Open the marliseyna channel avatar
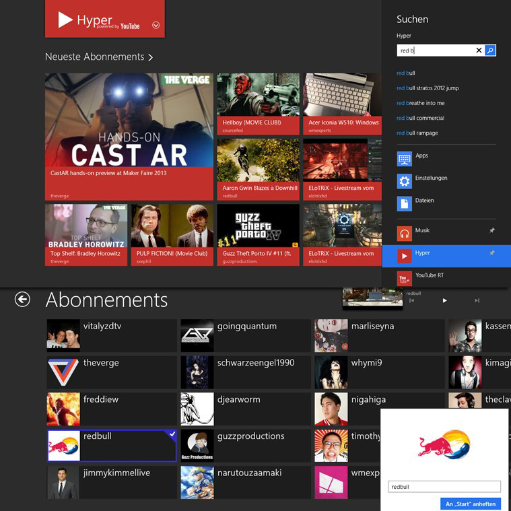 tap(331, 336)
